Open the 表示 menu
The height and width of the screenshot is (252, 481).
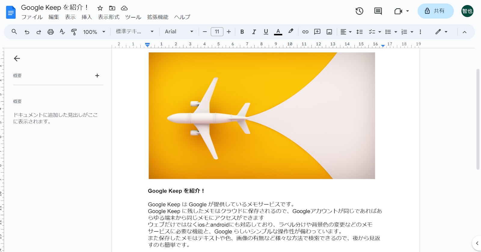(x=70, y=17)
